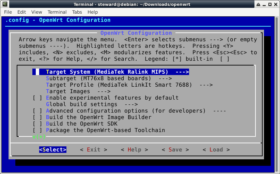The width and height of the screenshot is (280, 174).
Task: Open the Edit menu
Action: [21, 12]
